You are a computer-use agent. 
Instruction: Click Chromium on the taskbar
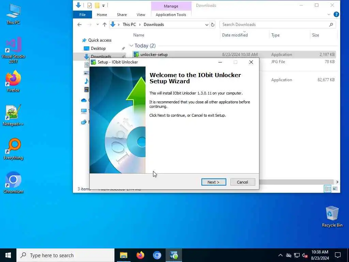tap(157, 255)
